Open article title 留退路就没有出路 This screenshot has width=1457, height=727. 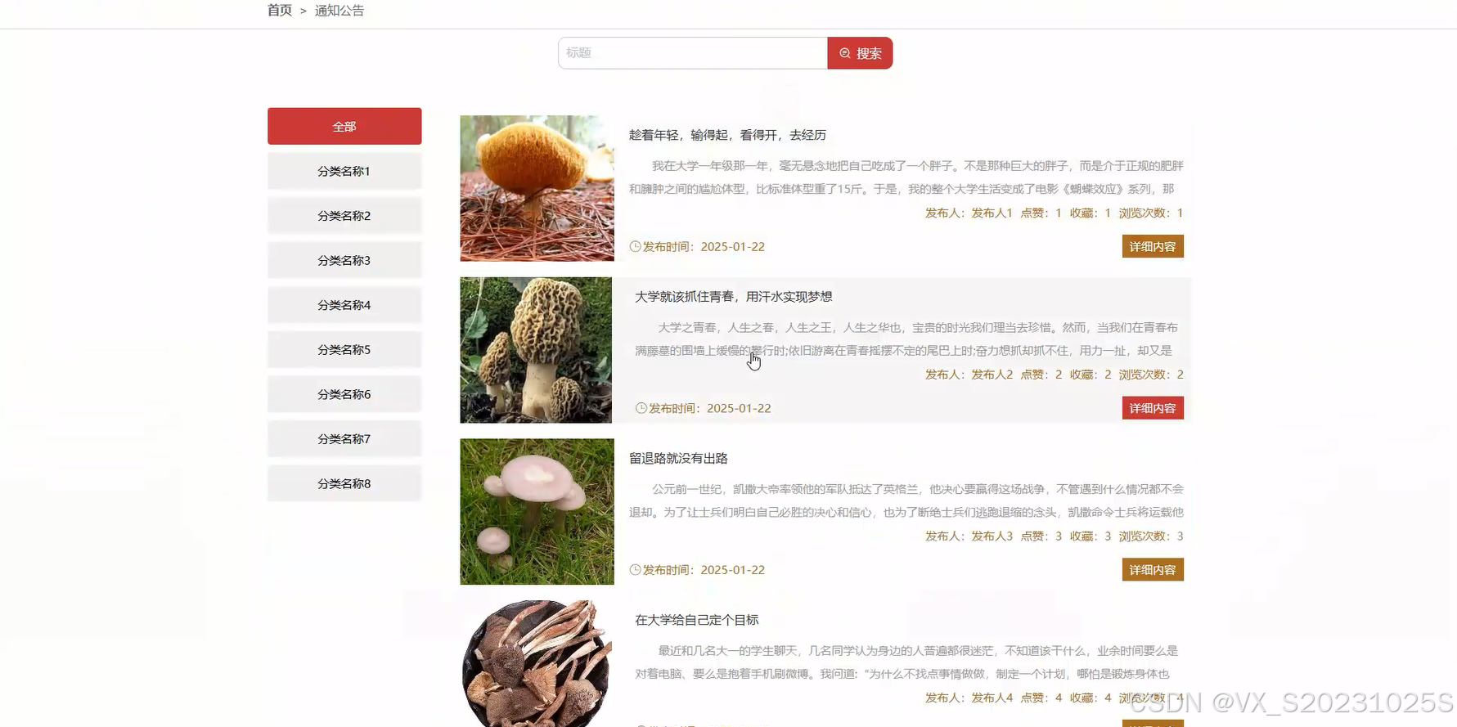pos(678,459)
